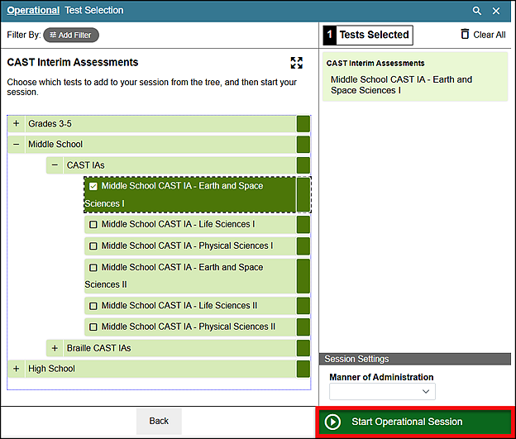
Task: Click the expand-to-fullscreen arrows icon
Action: click(297, 63)
